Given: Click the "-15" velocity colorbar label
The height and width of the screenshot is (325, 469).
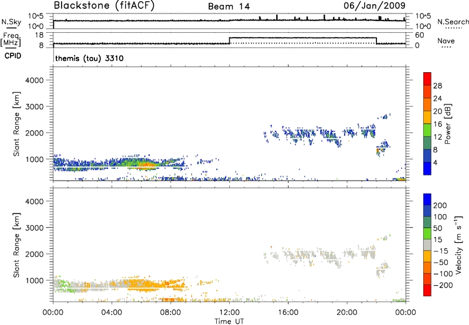Looking at the screenshot, I should [x=441, y=250].
